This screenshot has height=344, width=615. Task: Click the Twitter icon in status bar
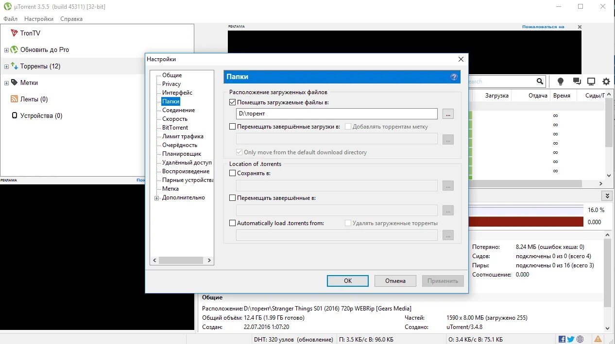(571, 339)
